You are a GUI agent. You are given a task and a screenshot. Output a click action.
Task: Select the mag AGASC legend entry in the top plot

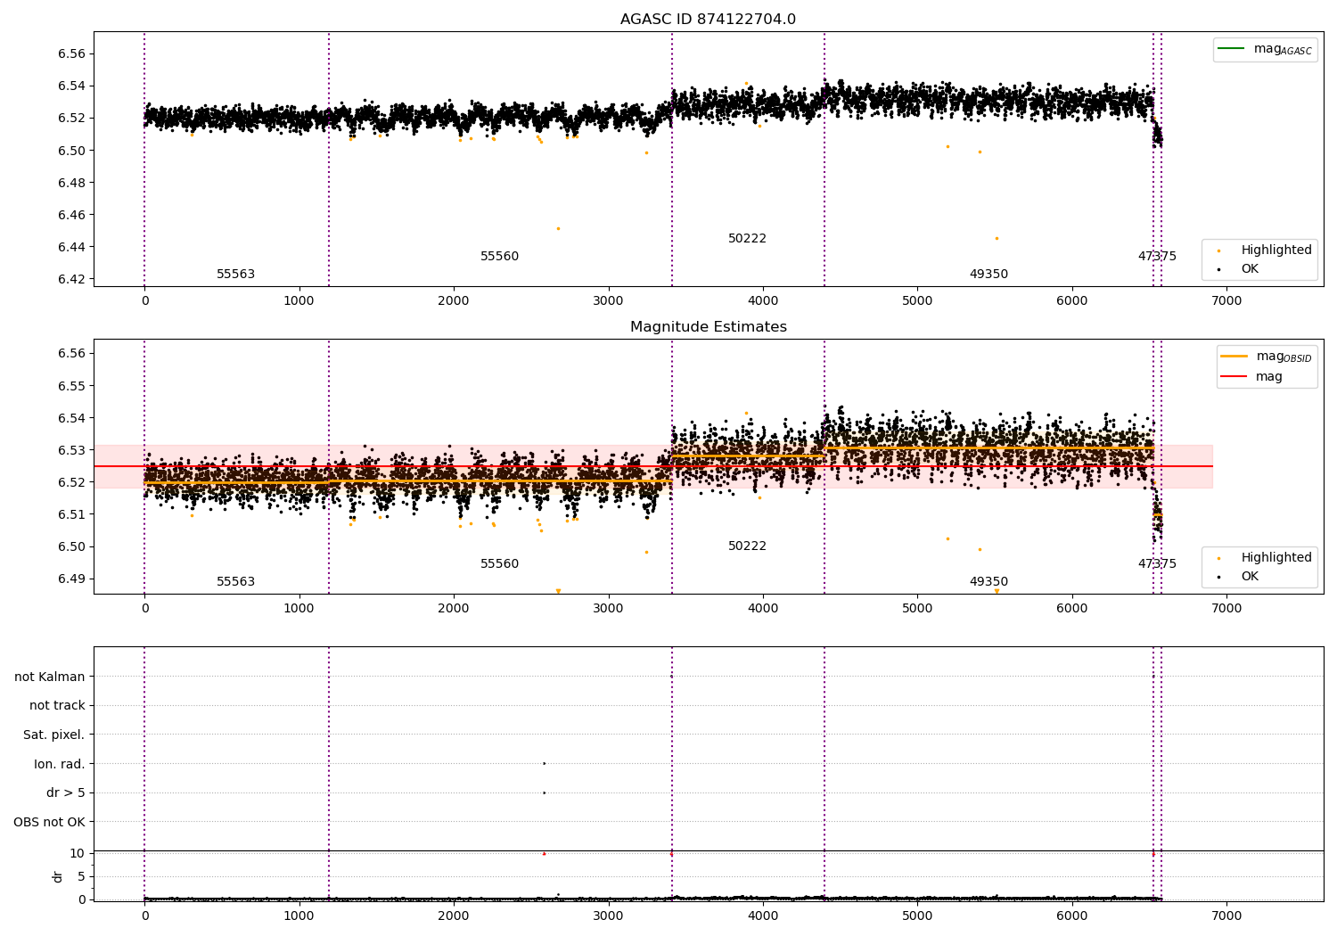[x=1265, y=49]
